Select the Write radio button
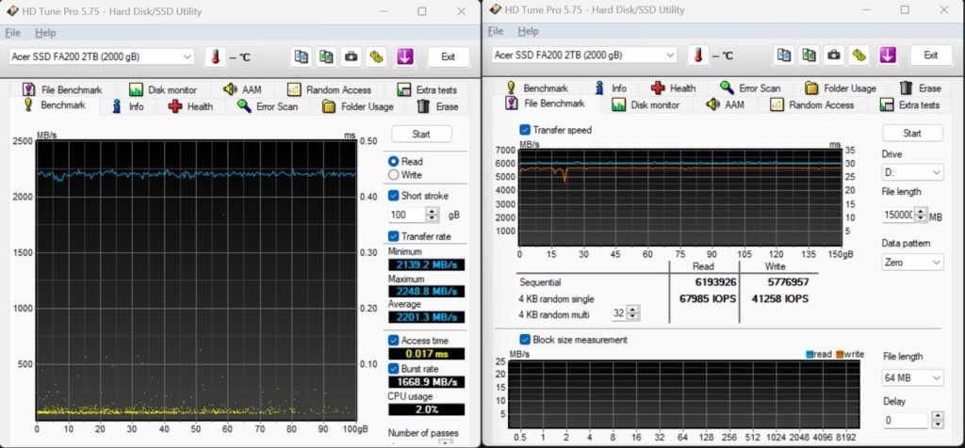This screenshot has width=965, height=448. pos(394,174)
